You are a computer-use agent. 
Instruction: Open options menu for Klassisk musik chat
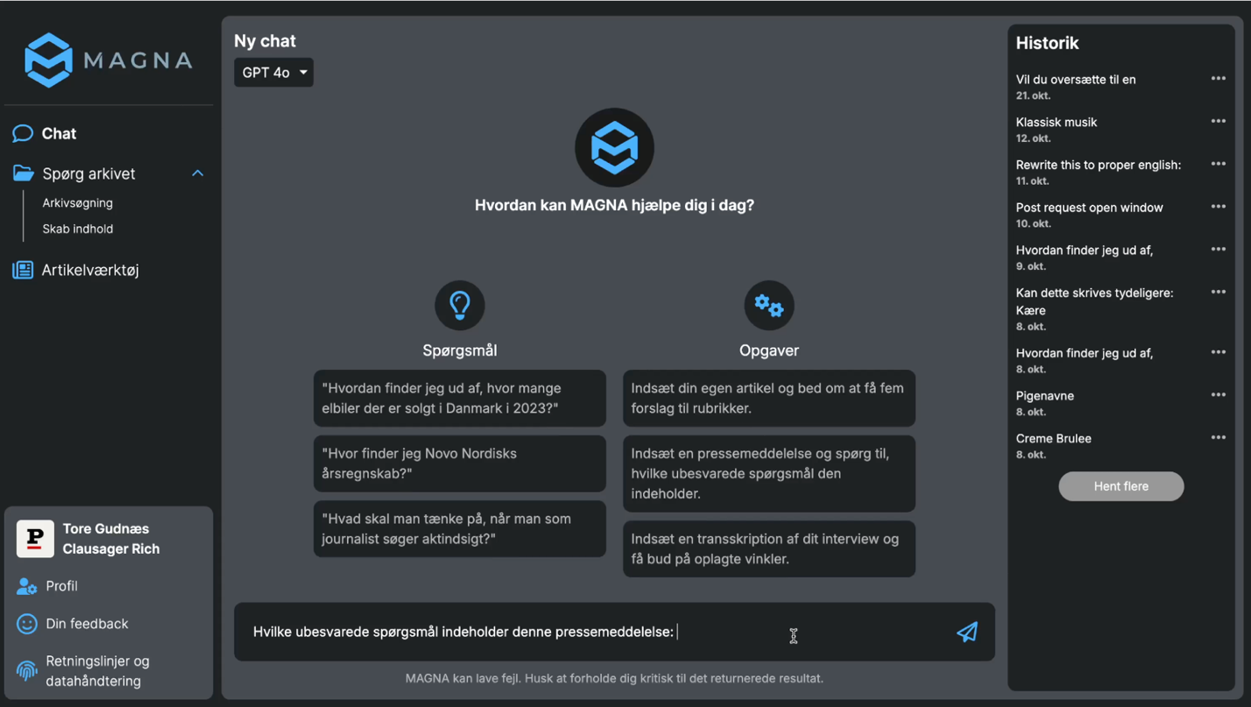(1218, 122)
